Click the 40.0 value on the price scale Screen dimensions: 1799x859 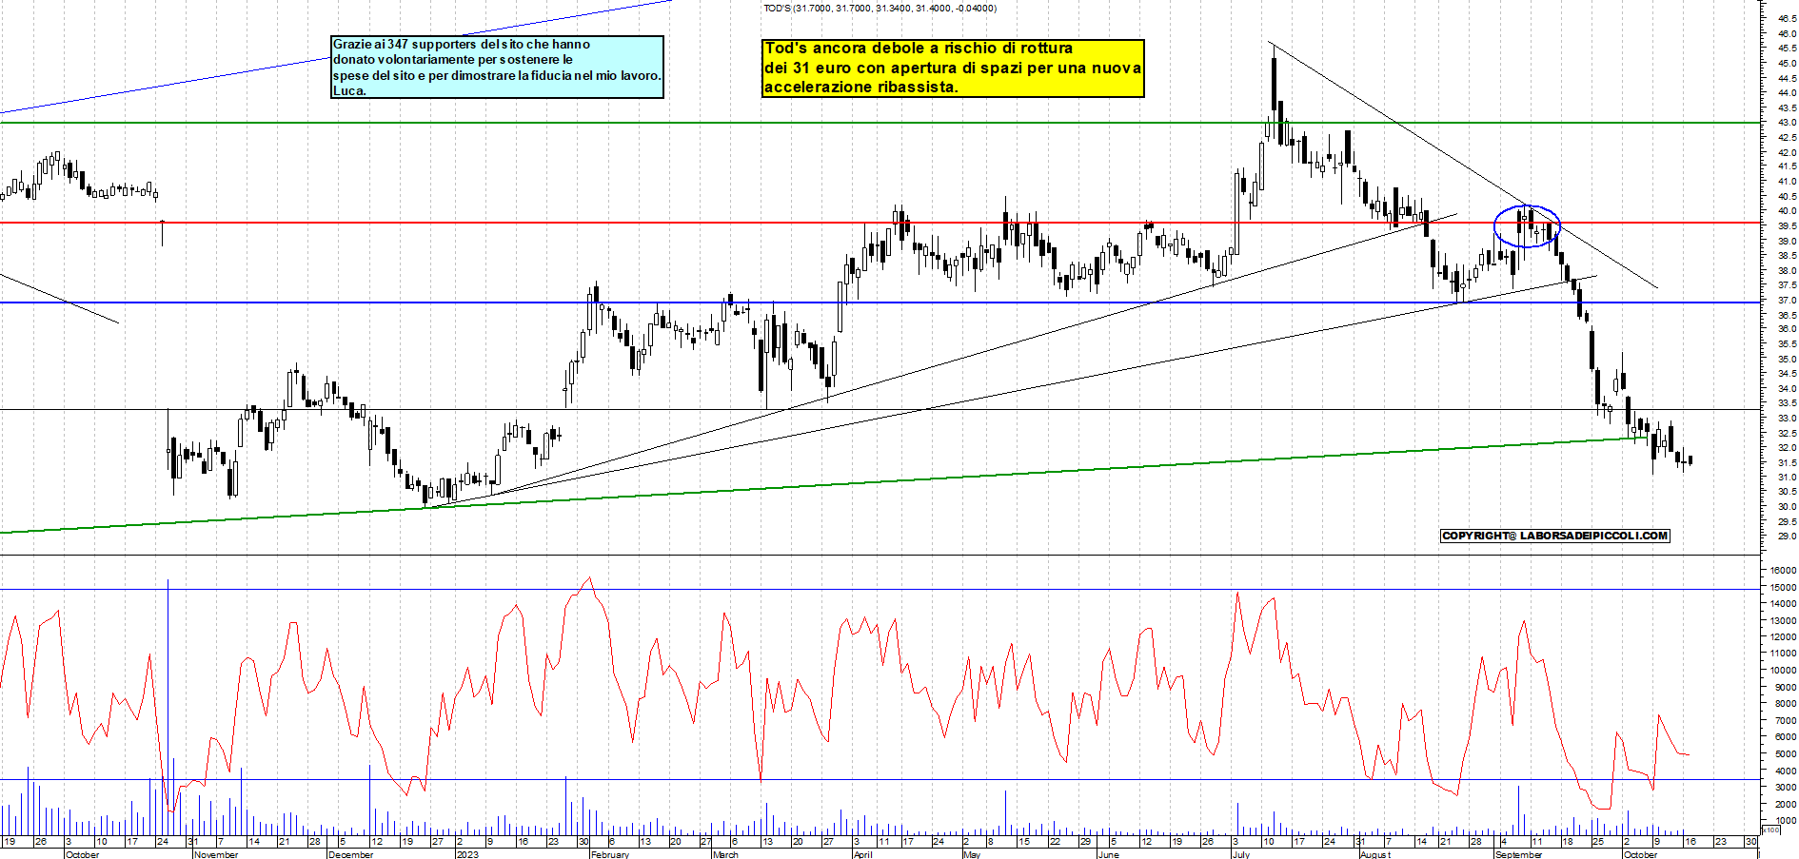click(1787, 211)
